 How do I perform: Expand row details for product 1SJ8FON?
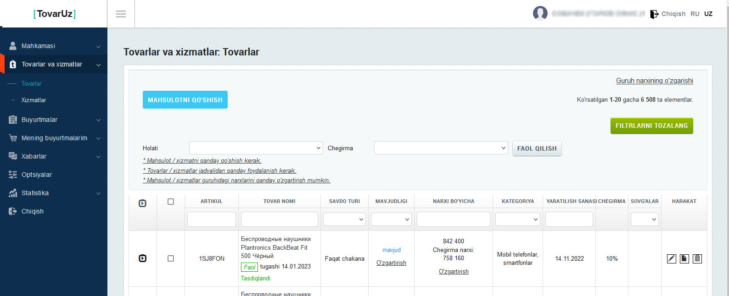pyautogui.click(x=142, y=258)
